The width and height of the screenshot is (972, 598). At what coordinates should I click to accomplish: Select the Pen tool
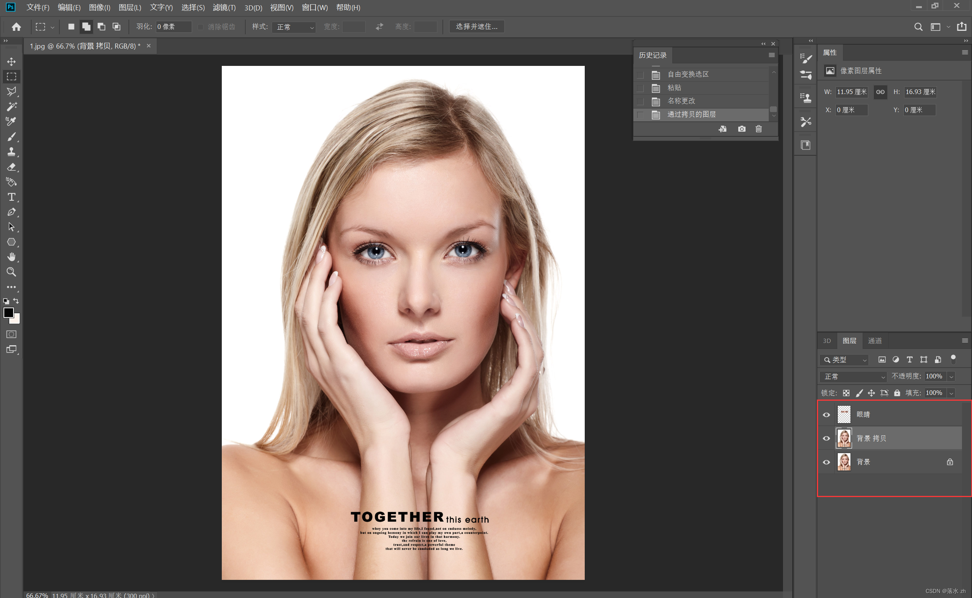[11, 212]
